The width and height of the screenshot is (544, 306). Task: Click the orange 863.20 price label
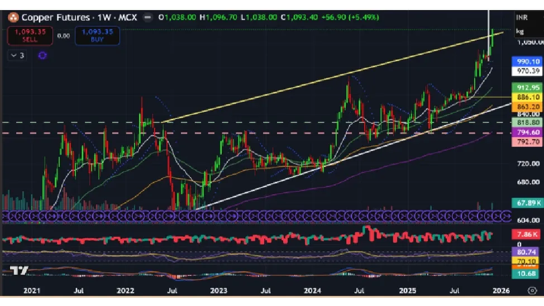527,107
